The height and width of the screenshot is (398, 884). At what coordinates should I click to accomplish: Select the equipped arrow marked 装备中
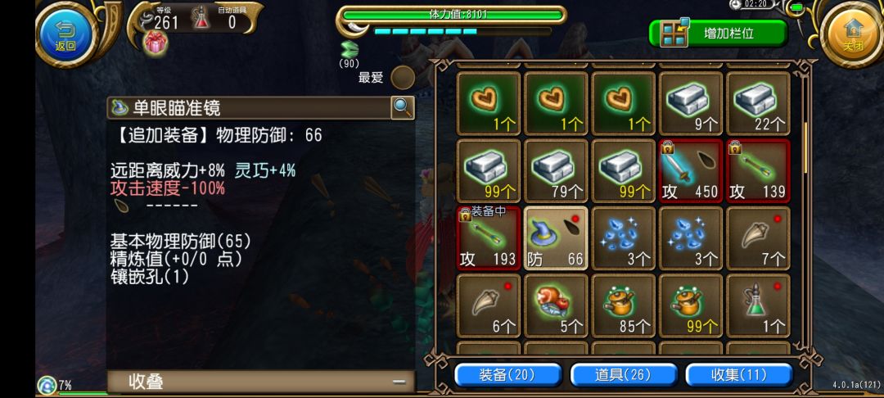pyautogui.click(x=488, y=237)
